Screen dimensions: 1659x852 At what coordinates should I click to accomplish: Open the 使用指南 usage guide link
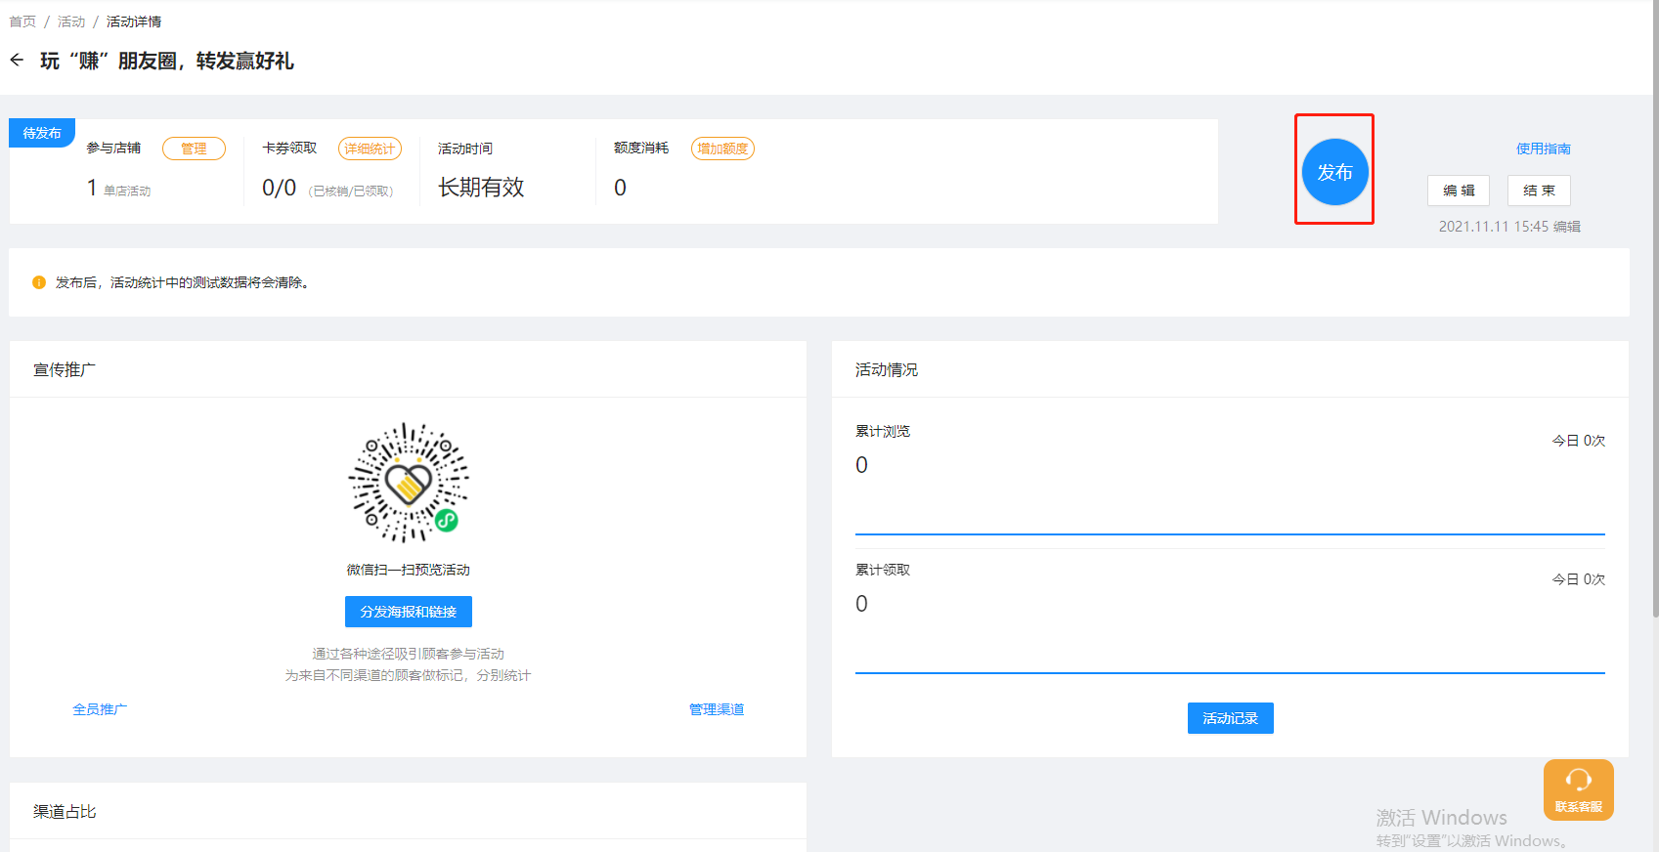click(1543, 149)
